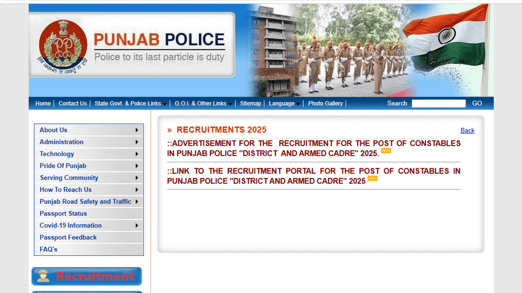This screenshot has height=293, width=522.
Task: Click into the Search text field
Action: [438, 104]
